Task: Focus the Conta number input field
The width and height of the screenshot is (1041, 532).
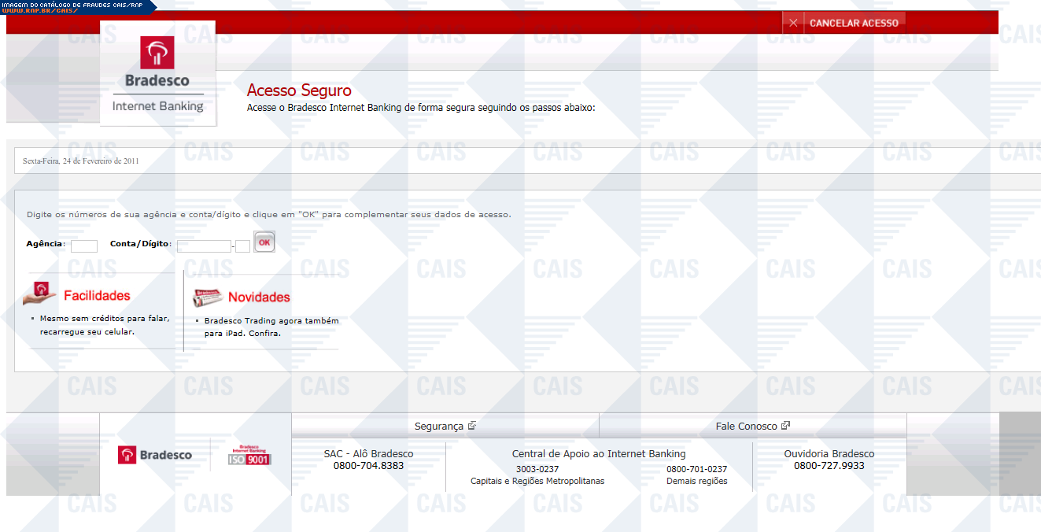Action: 204,246
